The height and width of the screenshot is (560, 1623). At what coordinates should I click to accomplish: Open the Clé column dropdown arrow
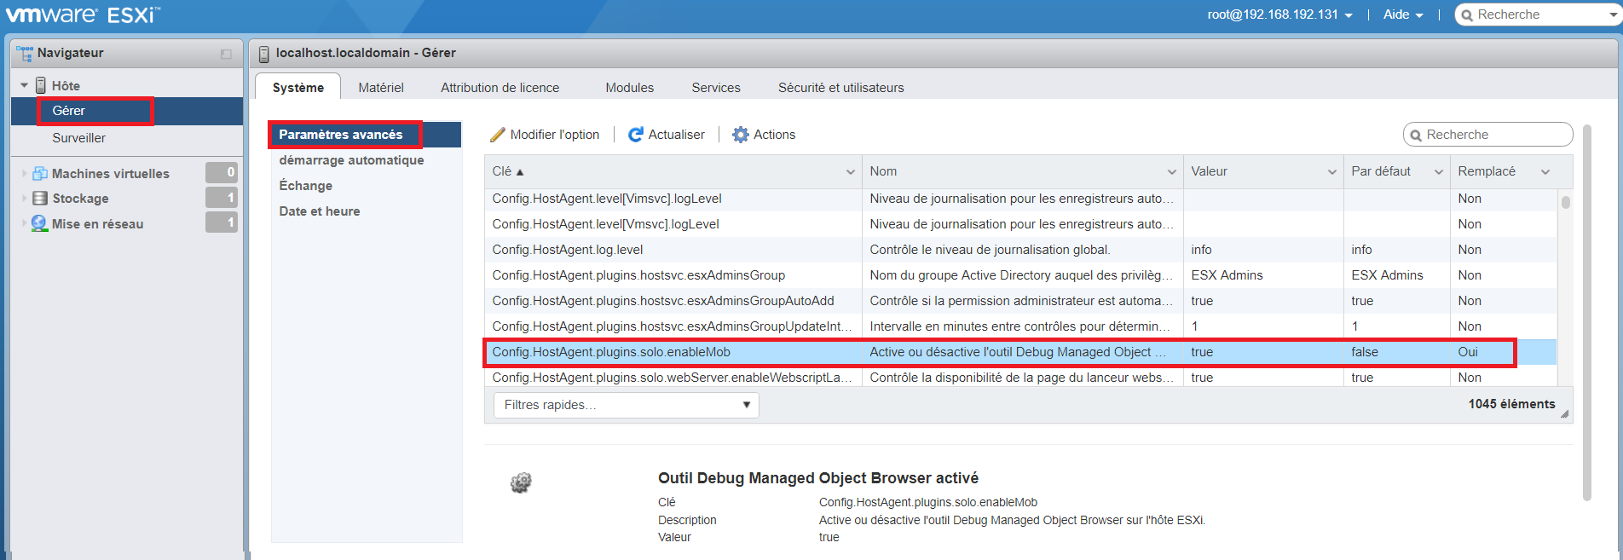(850, 172)
